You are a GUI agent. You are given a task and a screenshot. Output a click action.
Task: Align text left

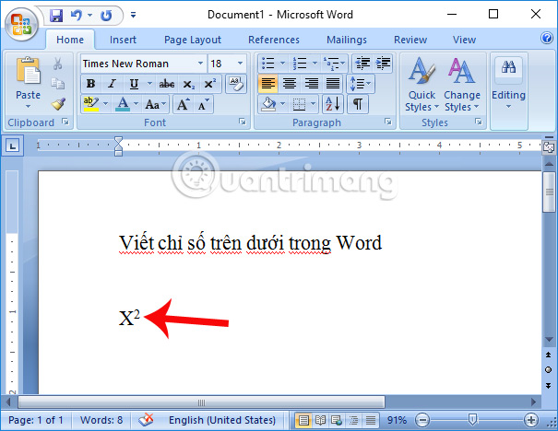coord(268,84)
